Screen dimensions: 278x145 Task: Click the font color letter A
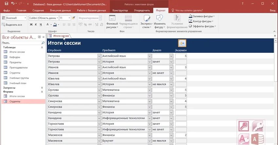[x=47, y=24]
